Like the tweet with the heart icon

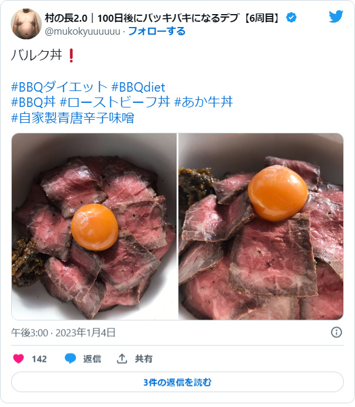click(18, 359)
